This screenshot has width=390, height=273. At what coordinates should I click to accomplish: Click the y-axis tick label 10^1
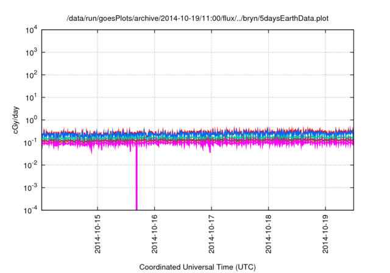coord(31,97)
